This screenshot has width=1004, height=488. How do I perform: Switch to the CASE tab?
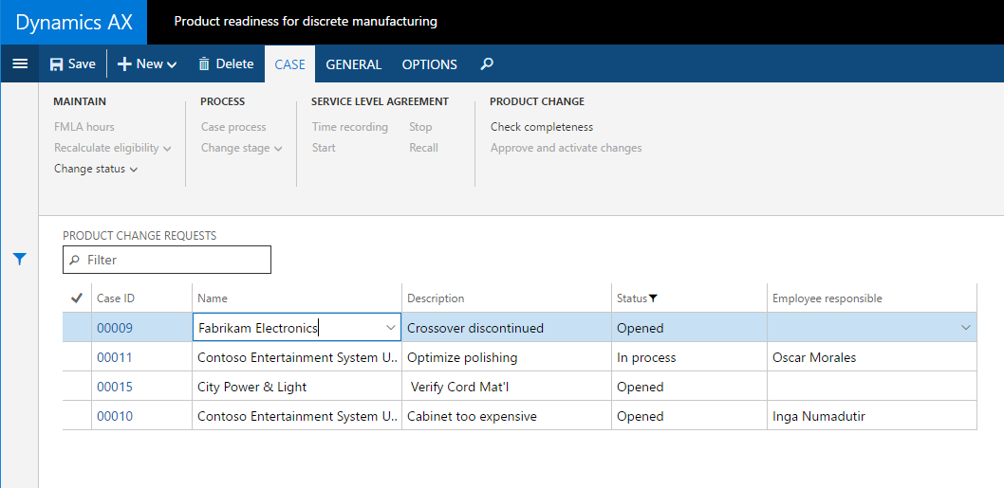tap(290, 63)
